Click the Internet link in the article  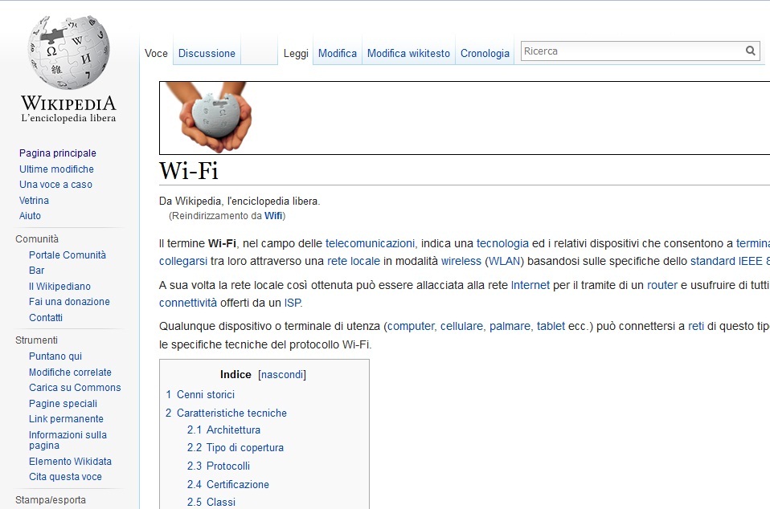coord(530,285)
